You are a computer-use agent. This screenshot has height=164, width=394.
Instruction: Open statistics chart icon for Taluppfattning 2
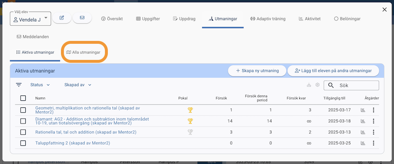click(363, 143)
